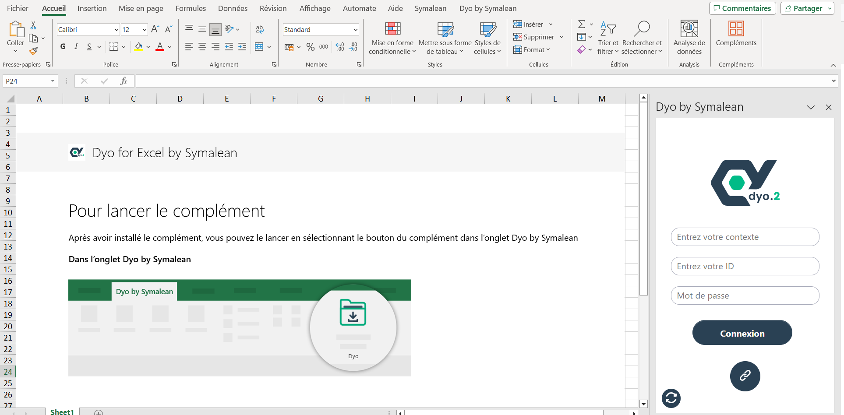The image size is (844, 415).
Task: Click the wrap text icon
Action: (x=260, y=29)
